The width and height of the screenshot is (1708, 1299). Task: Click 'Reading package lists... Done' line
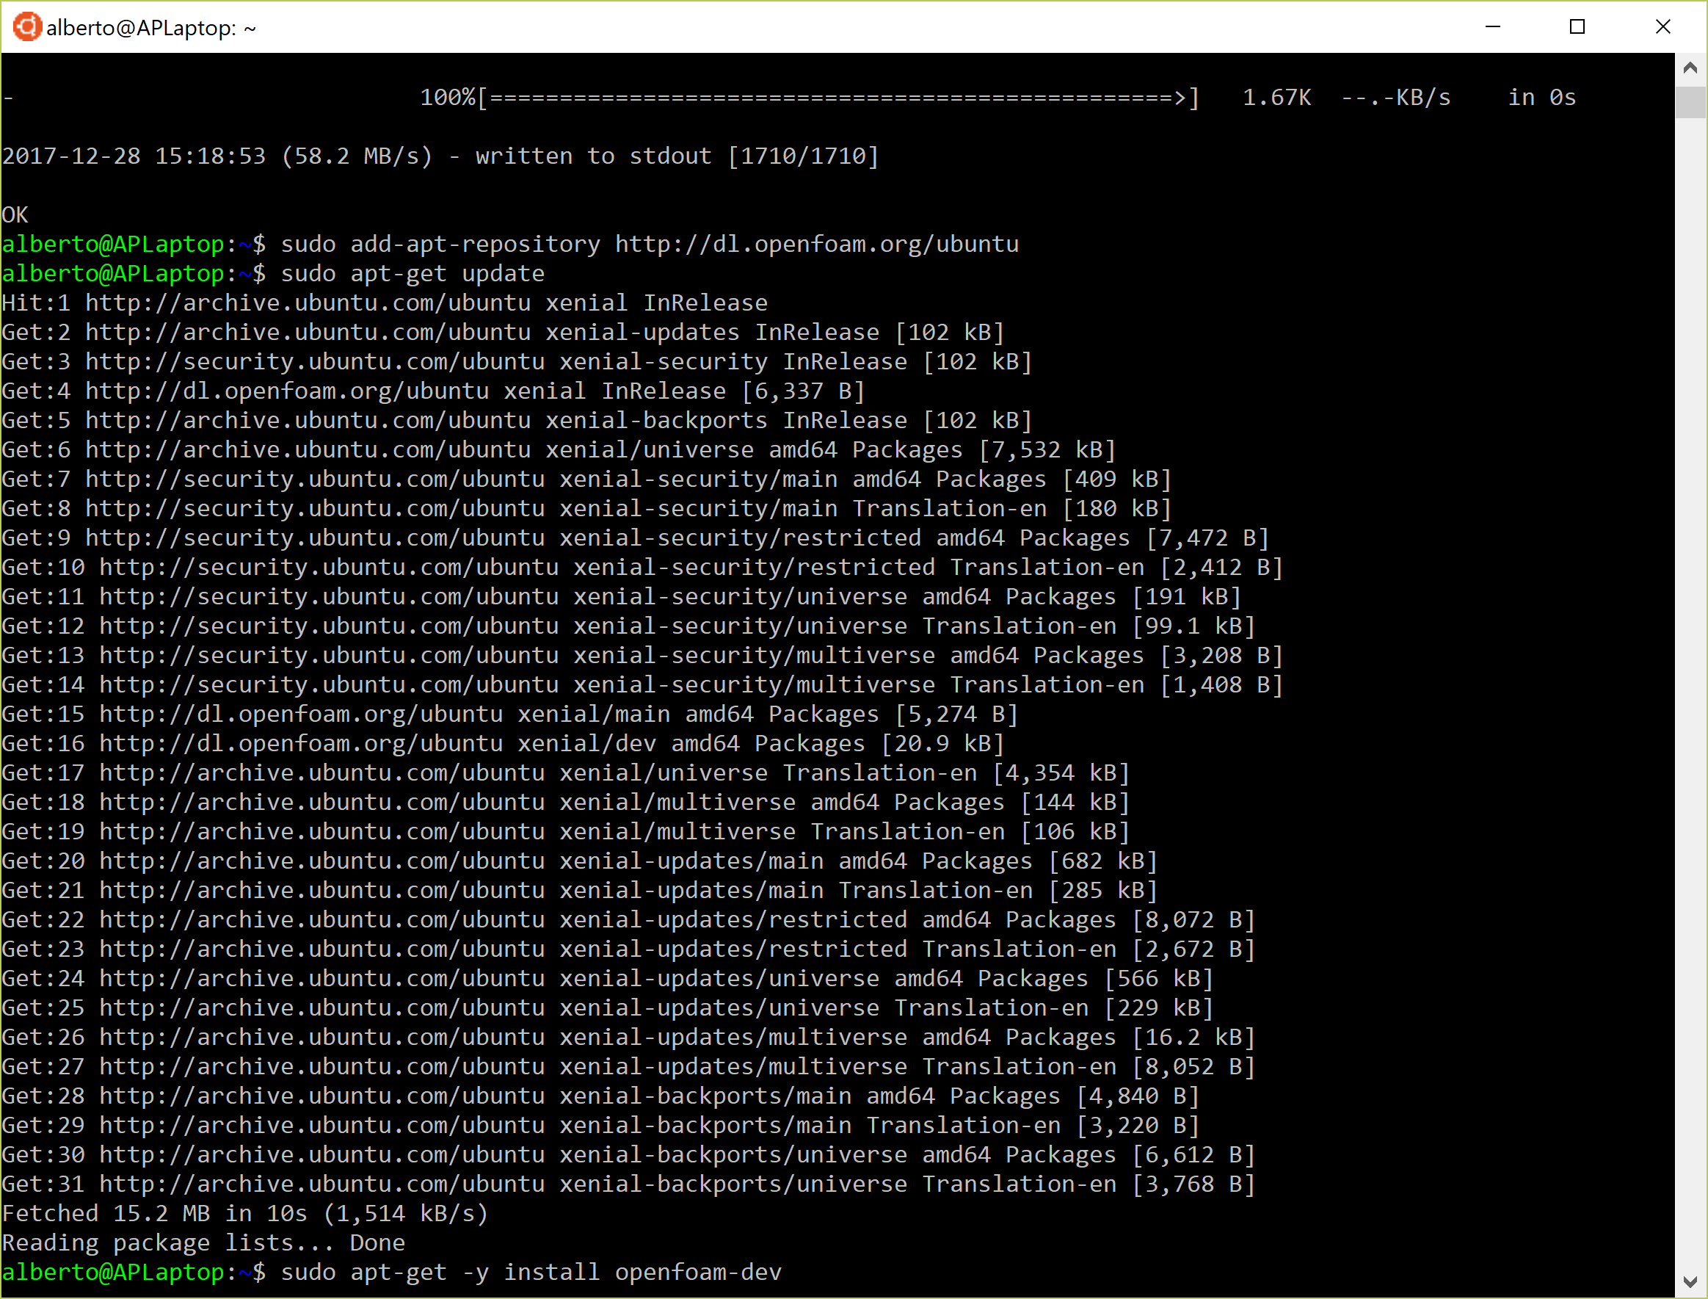pyautogui.click(x=203, y=1243)
